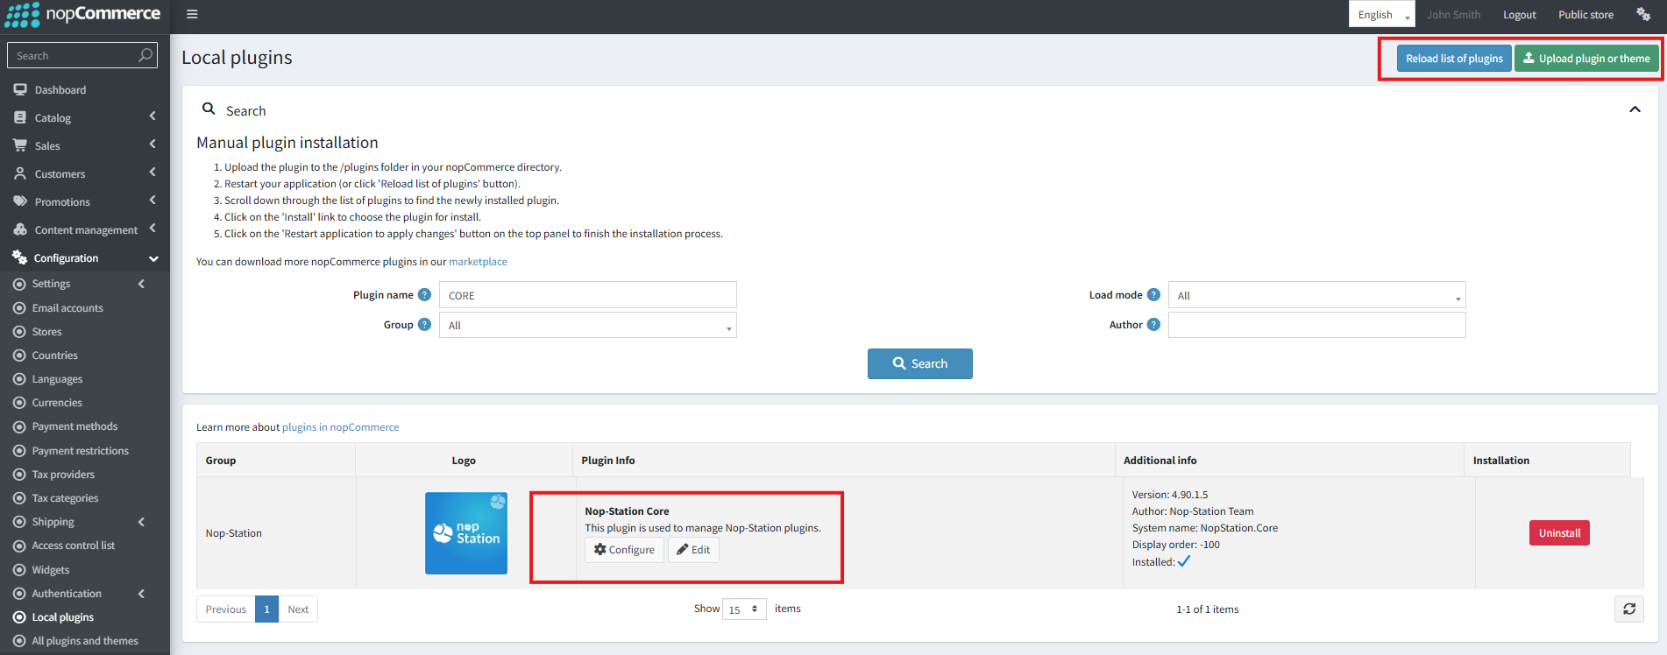Select page 1 in pagination

tap(266, 609)
